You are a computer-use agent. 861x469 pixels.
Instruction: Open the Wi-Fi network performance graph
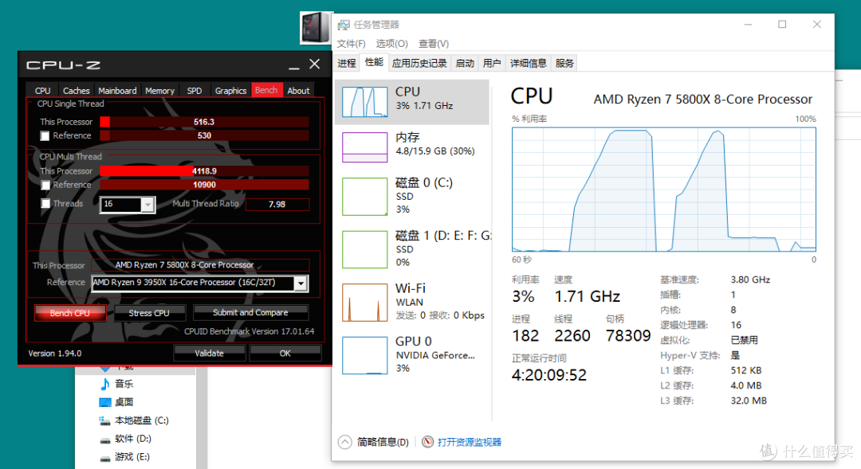pyautogui.click(x=411, y=302)
